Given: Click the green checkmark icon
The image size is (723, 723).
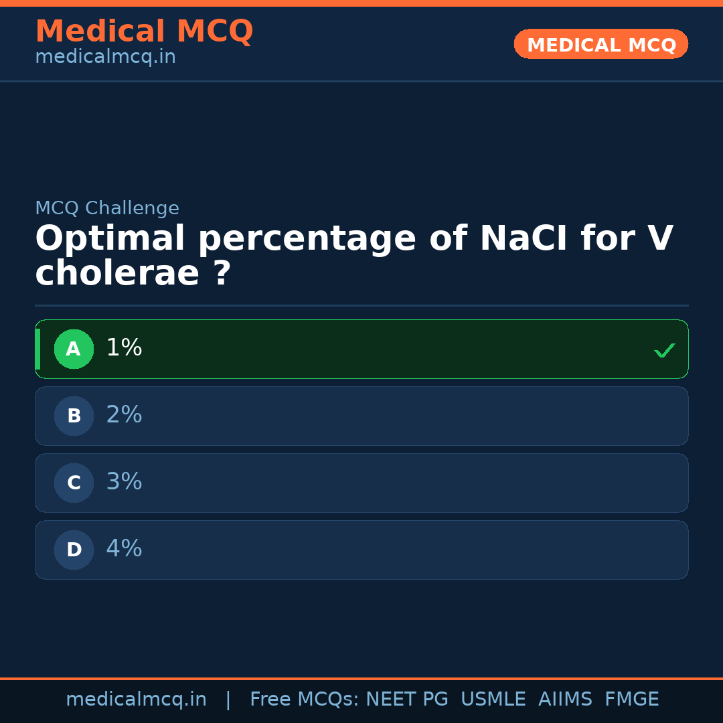Looking at the screenshot, I should pos(664,350).
